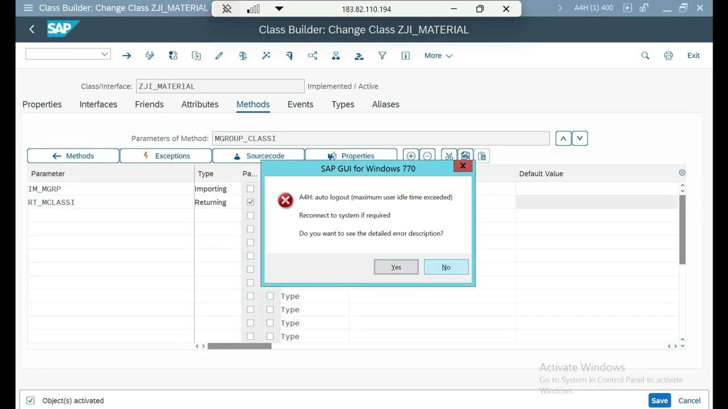Screen dimensions: 728x409
Task: Click the pin icon on remote bar
Action: pyautogui.click(x=227, y=9)
